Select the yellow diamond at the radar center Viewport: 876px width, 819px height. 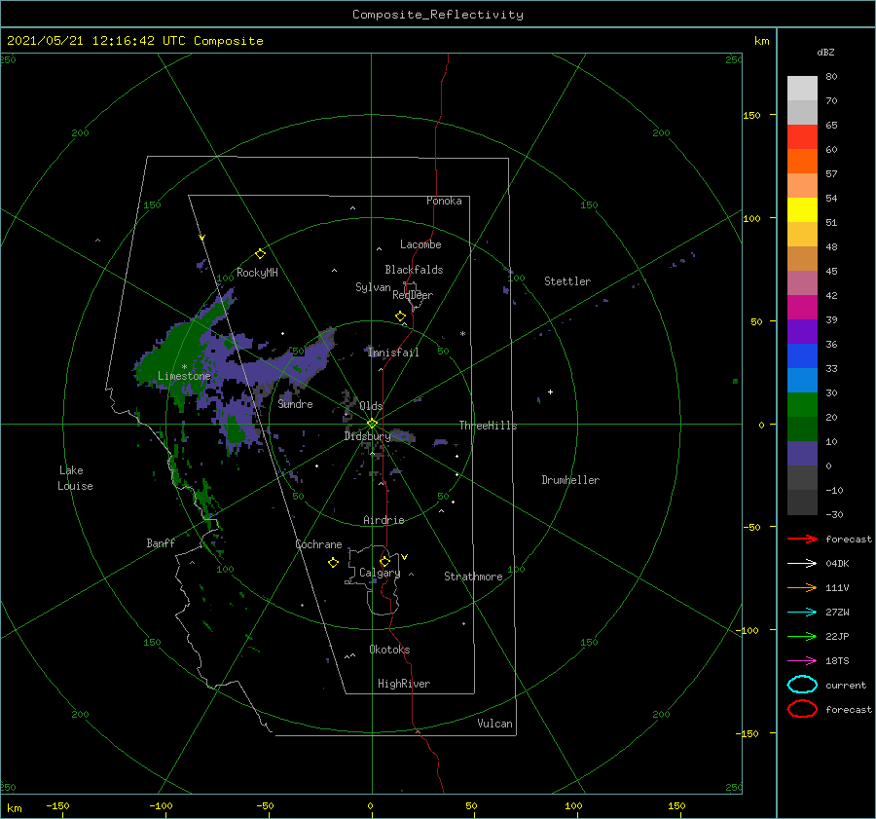[372, 424]
